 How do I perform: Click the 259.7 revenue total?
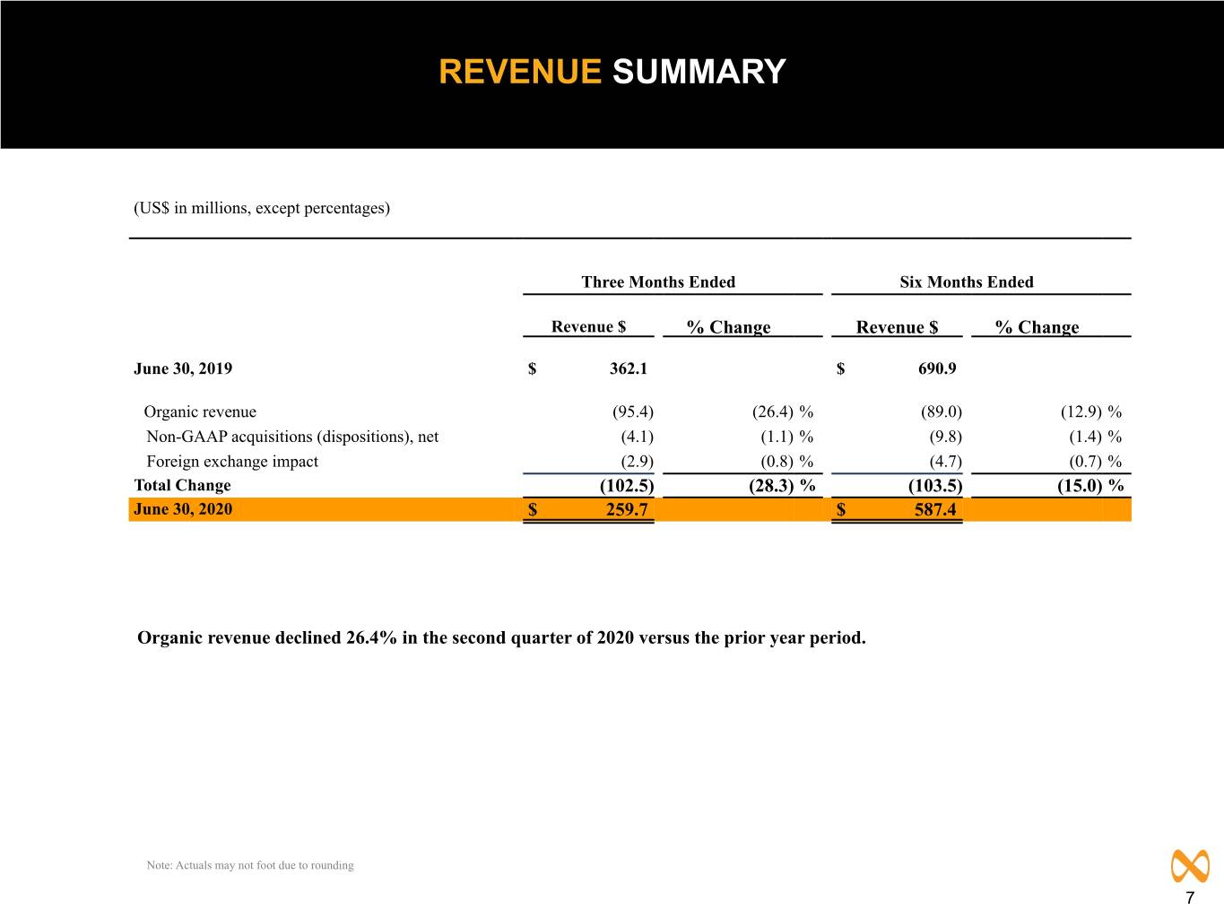627,509
